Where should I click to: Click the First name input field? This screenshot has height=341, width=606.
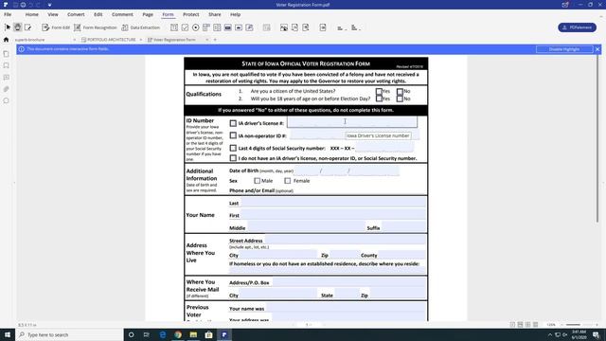click(333, 215)
